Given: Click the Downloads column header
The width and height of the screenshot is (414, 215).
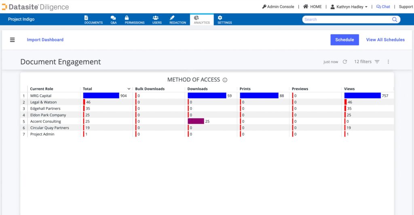Looking at the screenshot, I should point(197,89).
